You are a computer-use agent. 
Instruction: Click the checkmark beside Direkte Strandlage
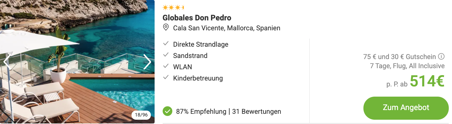click(166, 43)
